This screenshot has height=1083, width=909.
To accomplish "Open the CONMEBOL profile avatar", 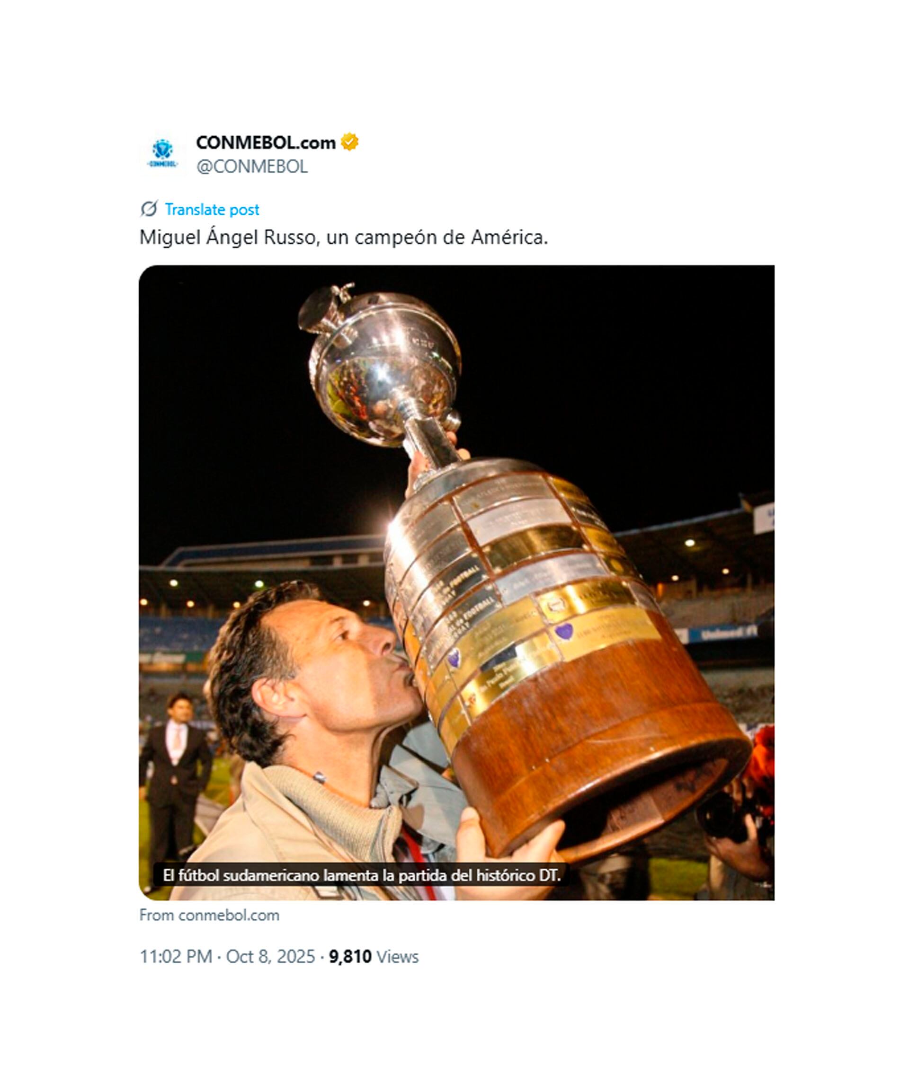I will coord(162,154).
